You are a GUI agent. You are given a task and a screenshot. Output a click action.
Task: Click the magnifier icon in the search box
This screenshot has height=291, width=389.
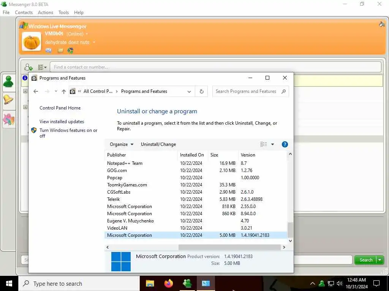tap(283, 91)
